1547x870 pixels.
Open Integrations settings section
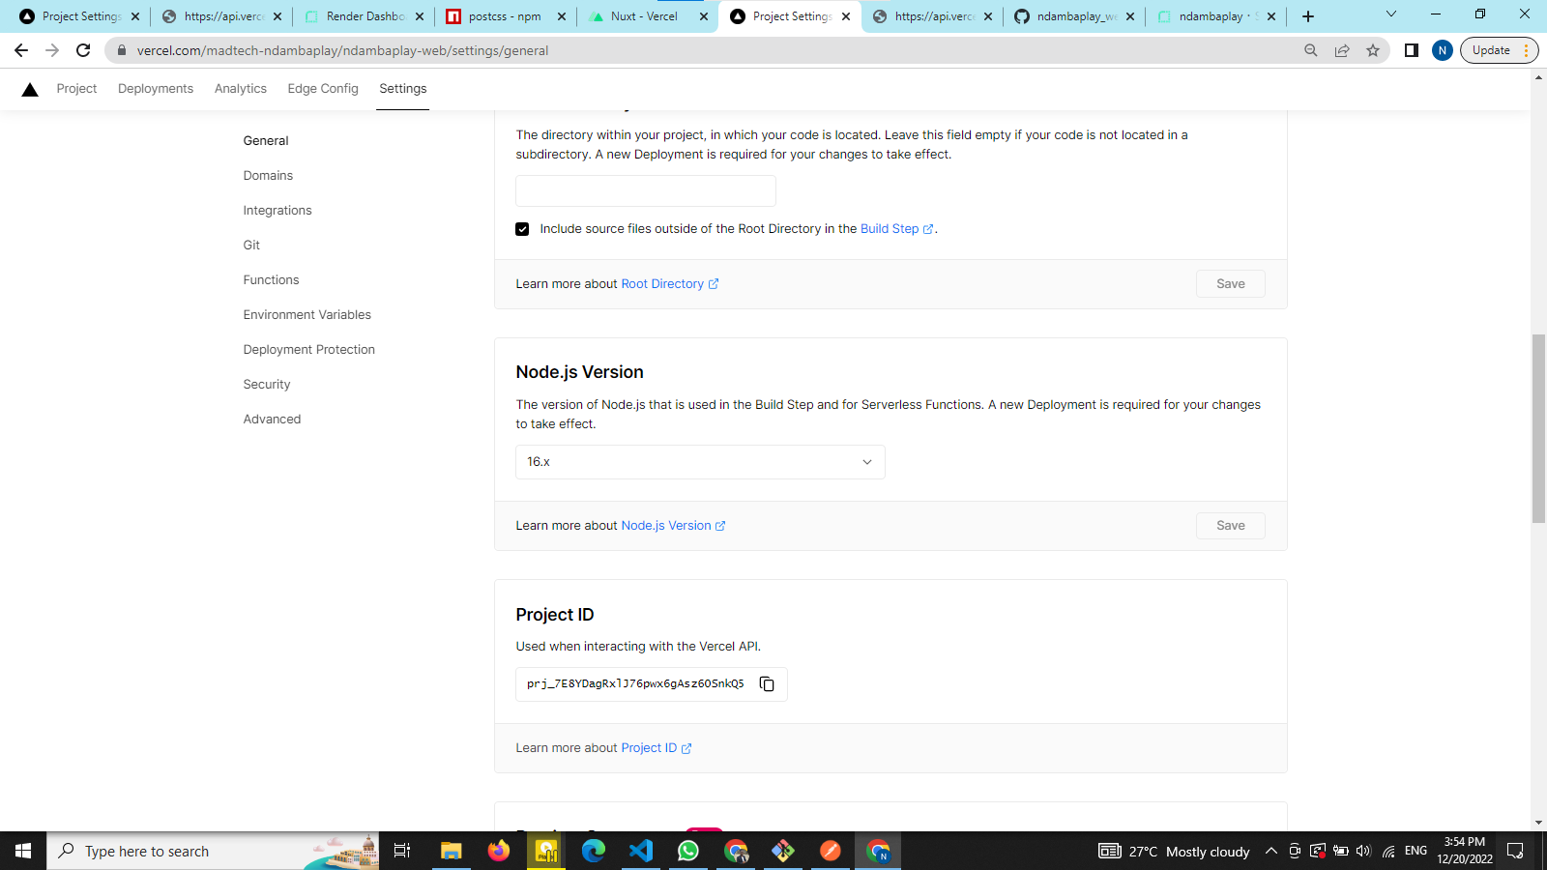[277, 211]
